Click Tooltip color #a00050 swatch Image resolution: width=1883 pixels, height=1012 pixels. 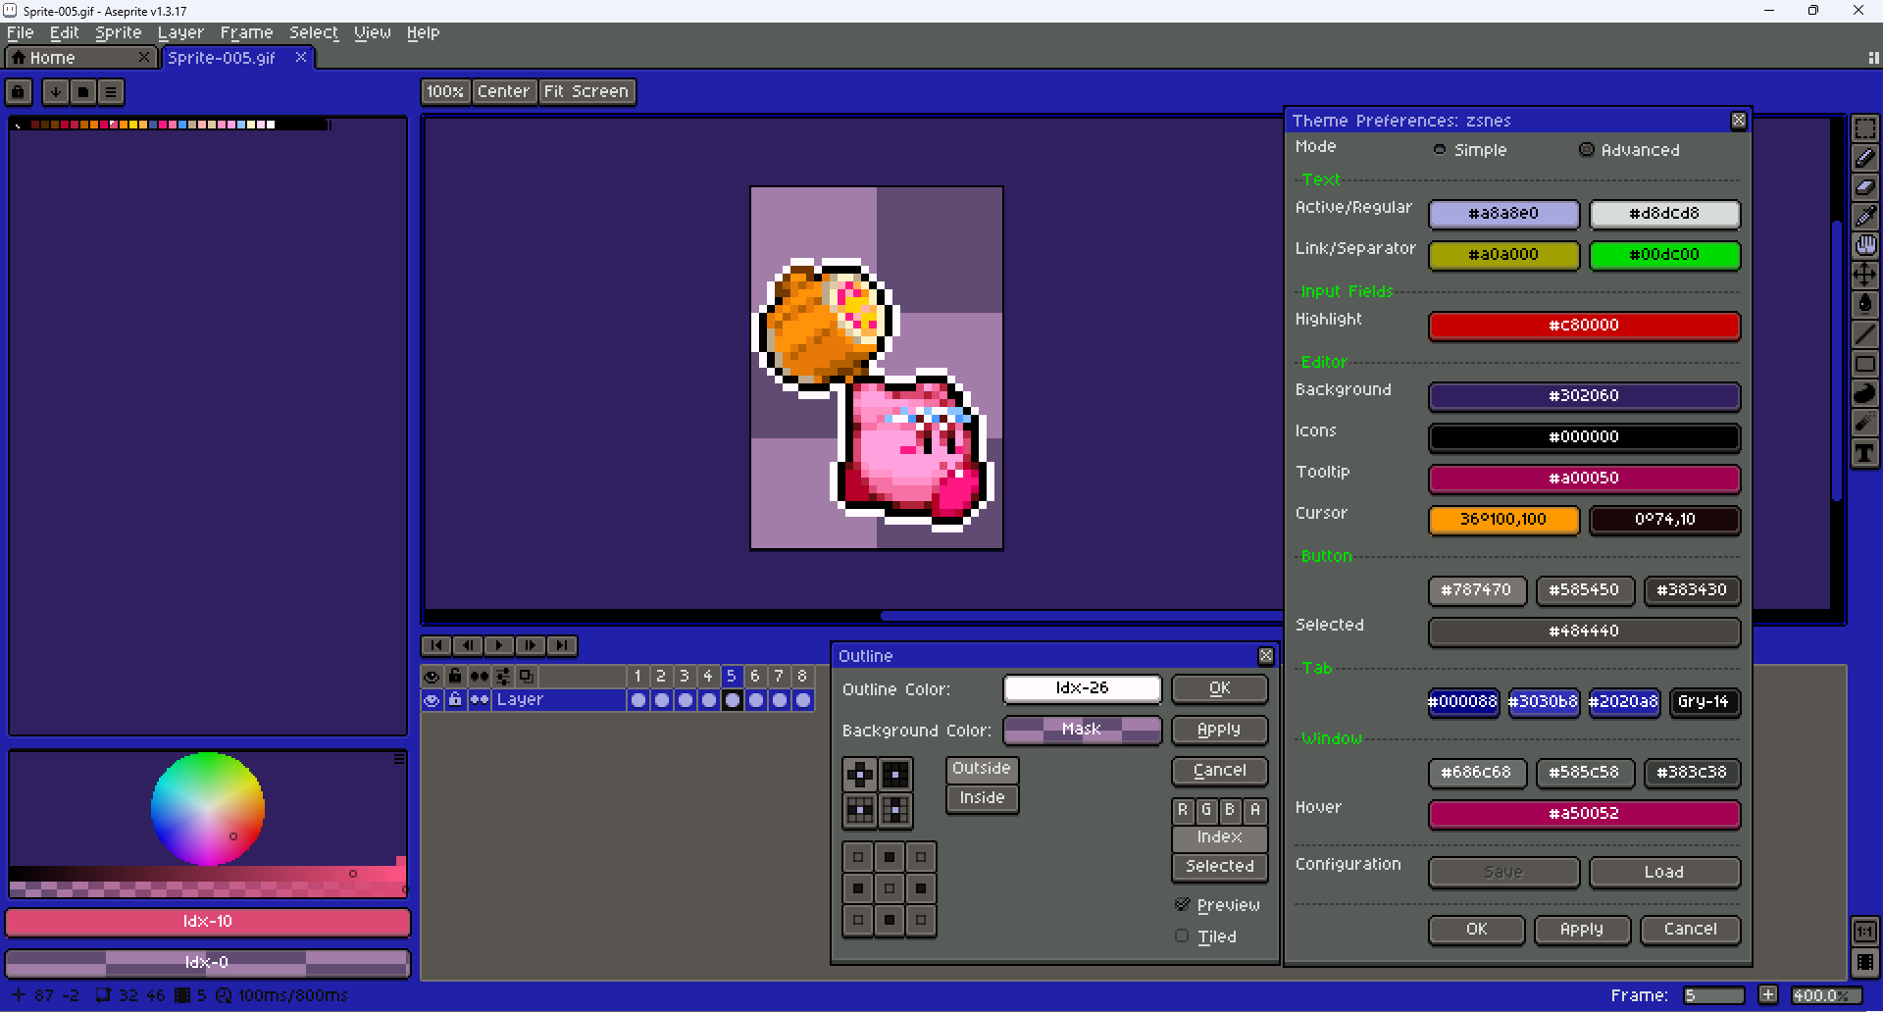[1584, 479]
